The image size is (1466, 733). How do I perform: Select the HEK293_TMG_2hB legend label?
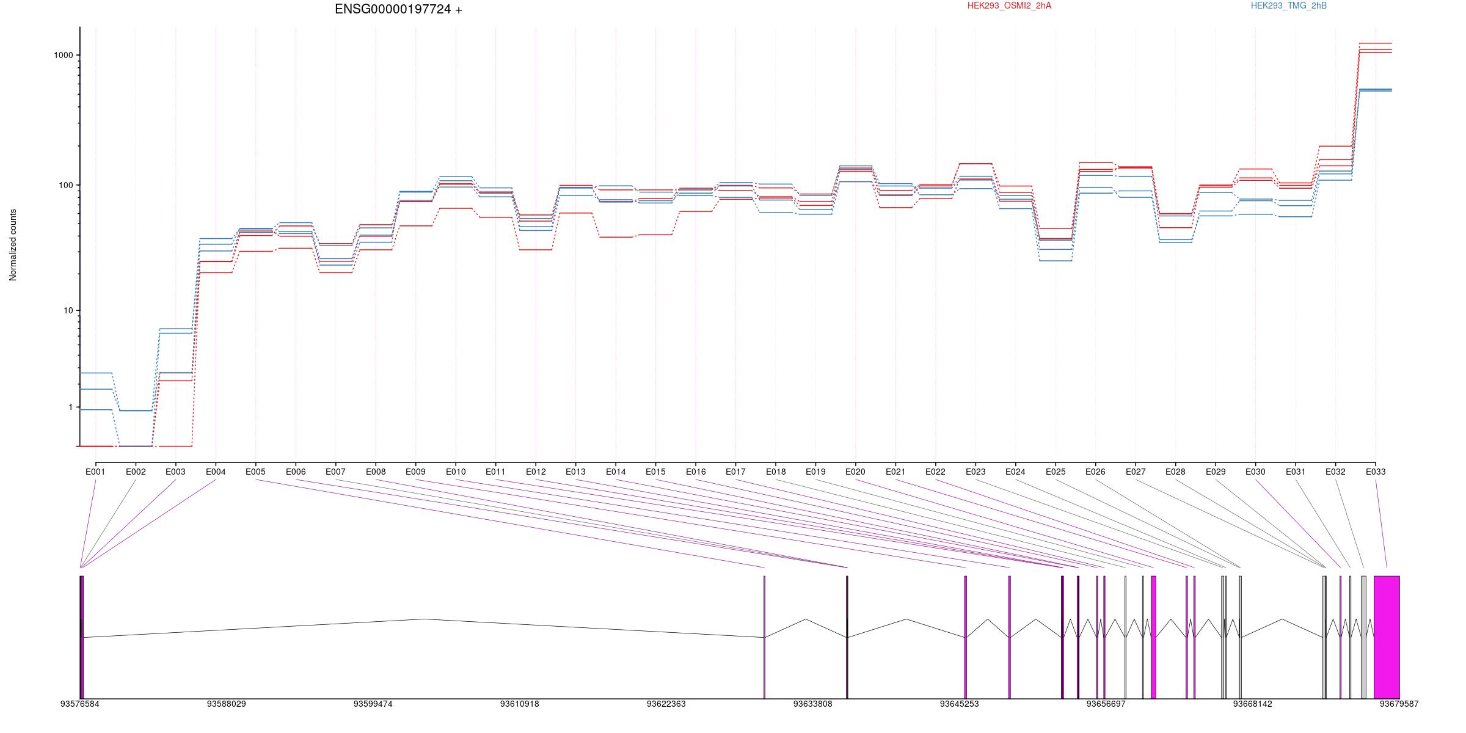(1289, 5)
